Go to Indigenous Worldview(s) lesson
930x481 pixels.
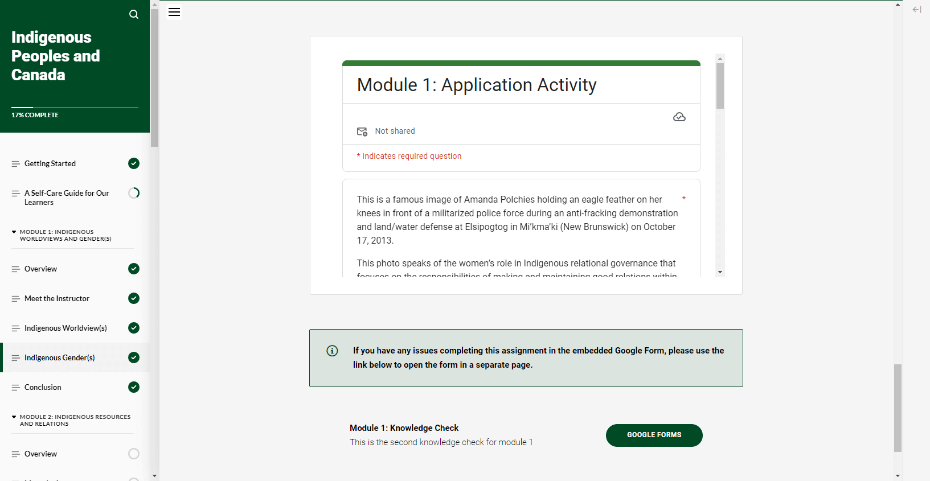pyautogui.click(x=65, y=328)
